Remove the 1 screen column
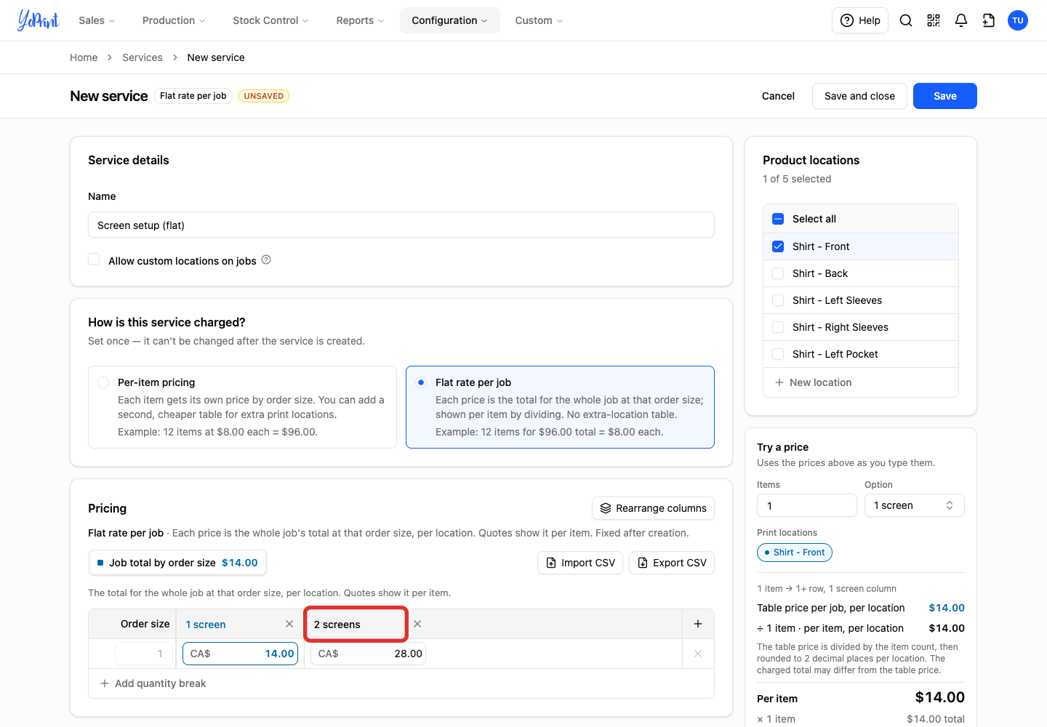 click(289, 624)
